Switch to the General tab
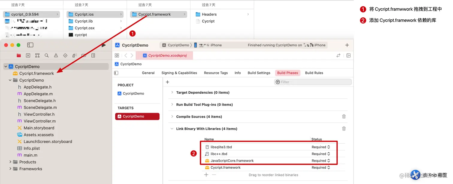Image resolution: width=453 pixels, height=184 pixels. 148,73
